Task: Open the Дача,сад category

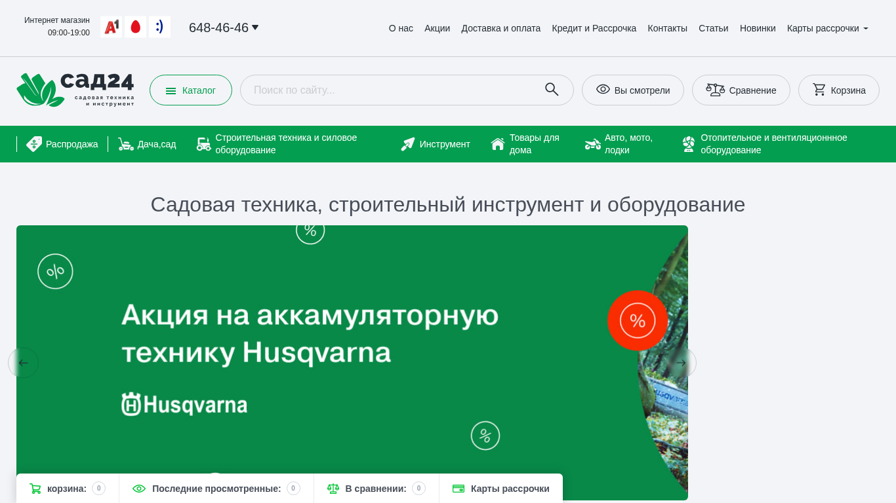Action: pos(147,144)
